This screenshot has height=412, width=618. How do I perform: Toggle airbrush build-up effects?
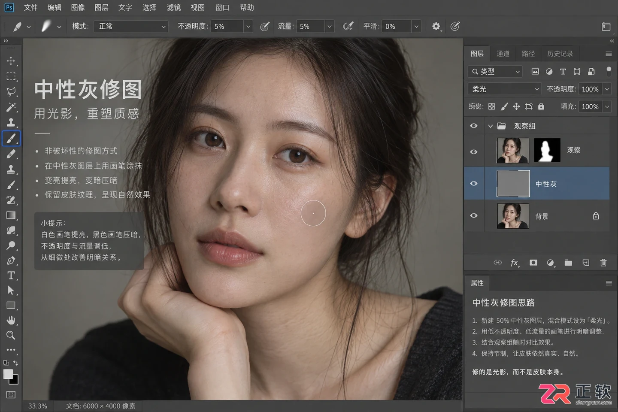click(348, 26)
